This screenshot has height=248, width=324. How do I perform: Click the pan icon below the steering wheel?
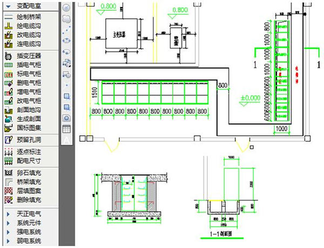coord(66,19)
